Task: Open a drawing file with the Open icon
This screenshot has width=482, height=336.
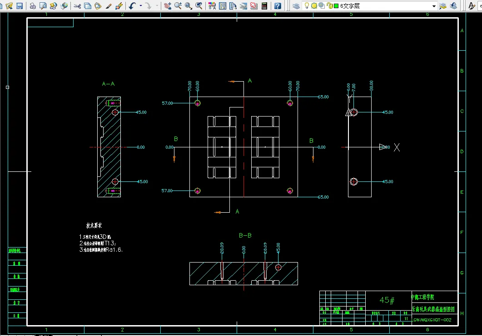Action: tap(9, 5)
